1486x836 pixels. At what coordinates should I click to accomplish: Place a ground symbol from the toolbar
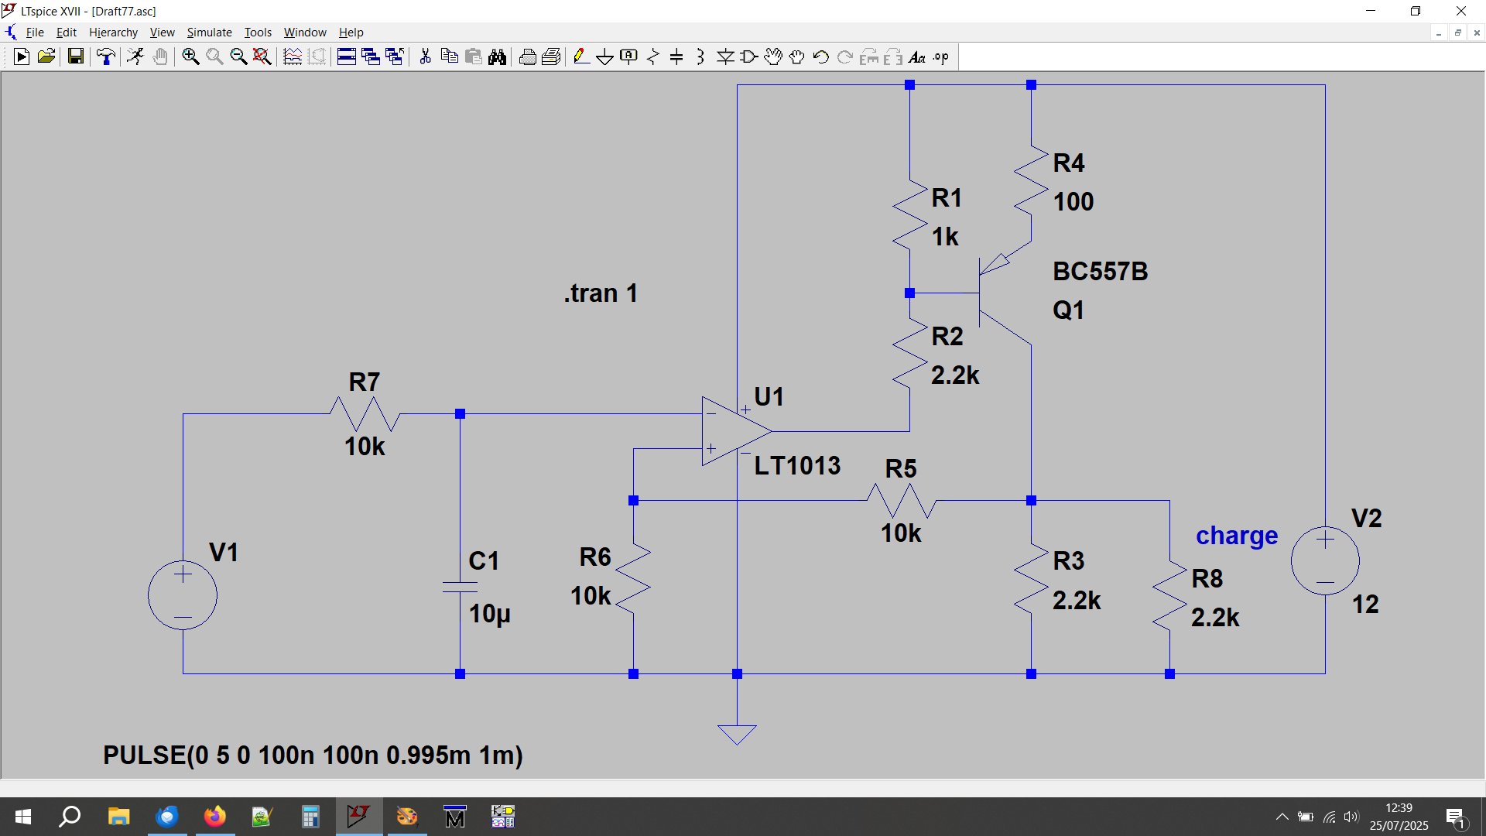(x=604, y=57)
